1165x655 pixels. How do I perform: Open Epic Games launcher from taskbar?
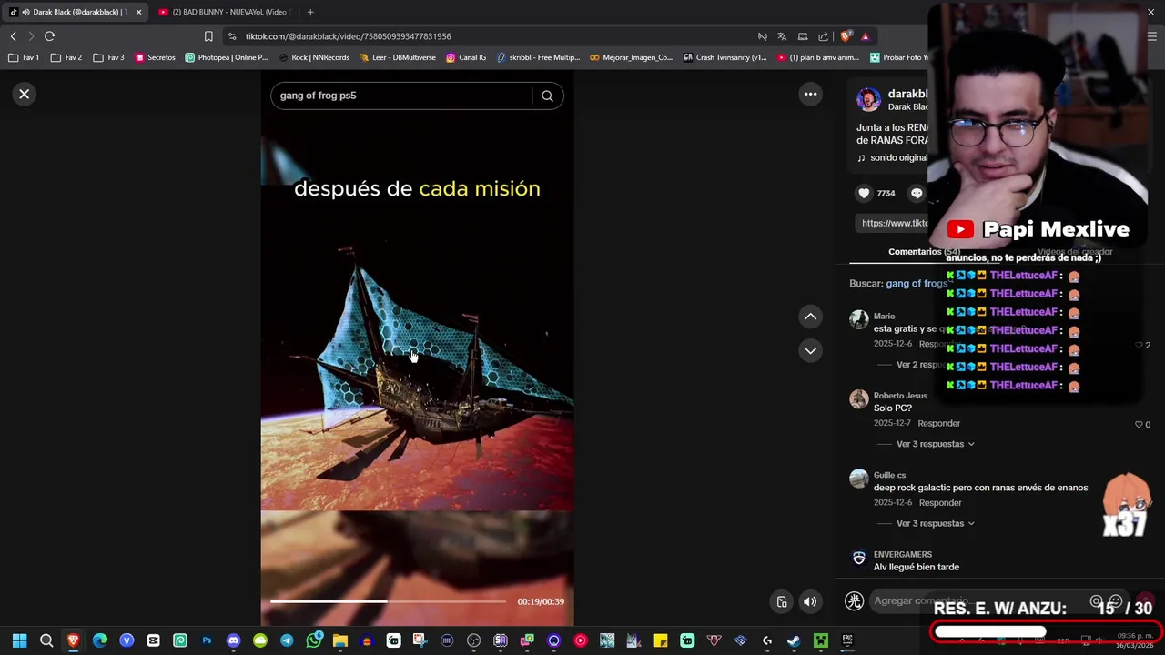click(x=847, y=640)
